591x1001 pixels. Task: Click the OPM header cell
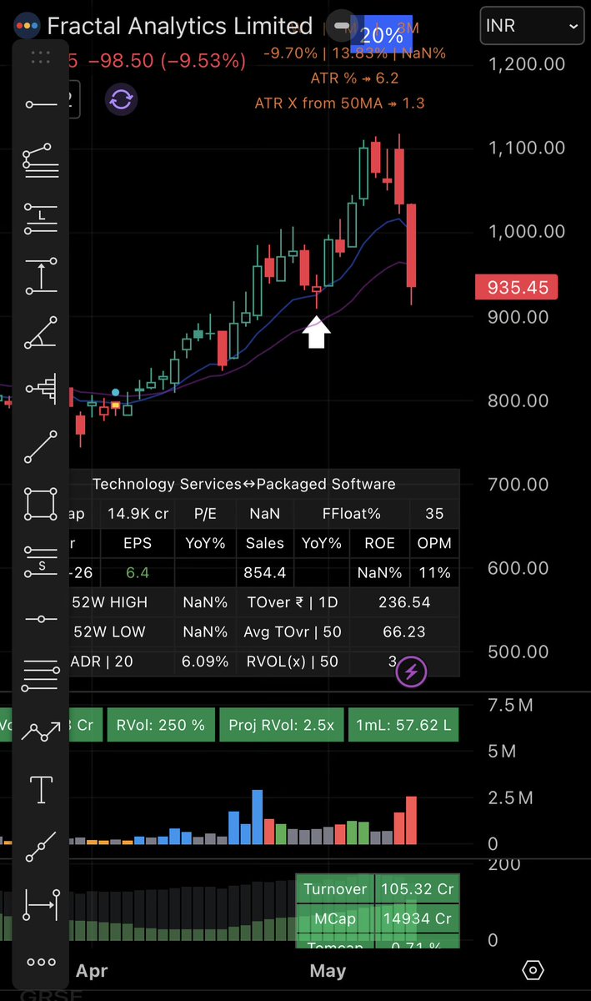tap(434, 543)
